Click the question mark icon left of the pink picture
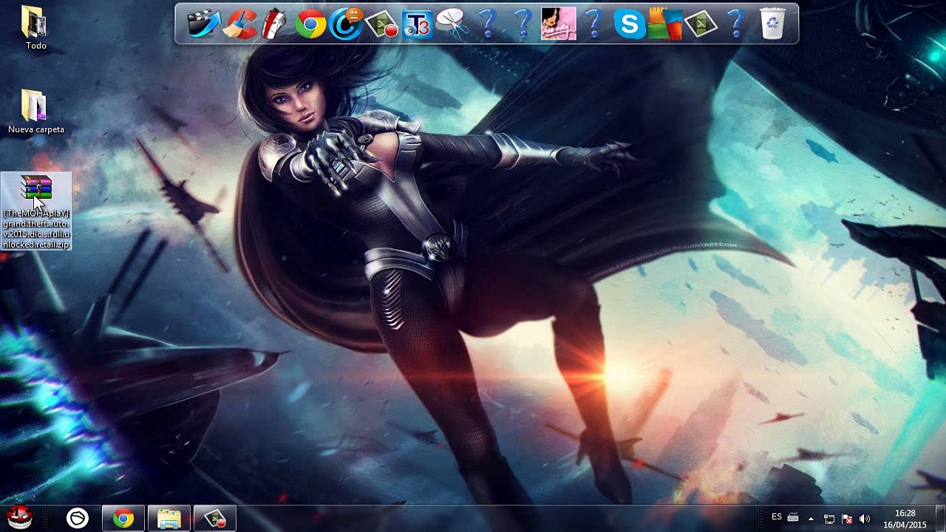The image size is (946, 532). tap(523, 24)
